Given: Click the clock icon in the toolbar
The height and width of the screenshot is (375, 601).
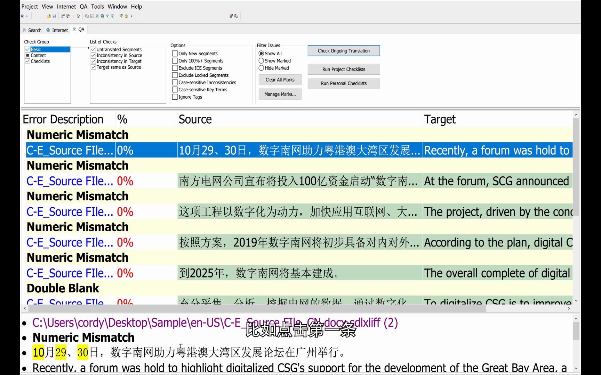Looking at the screenshot, I should [x=126, y=16].
